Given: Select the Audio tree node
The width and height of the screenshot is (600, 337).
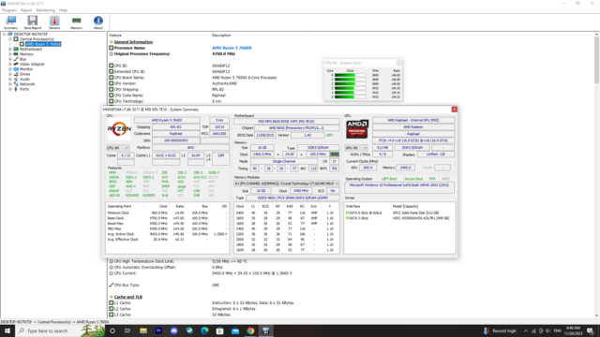Looking at the screenshot, I should (x=24, y=79).
